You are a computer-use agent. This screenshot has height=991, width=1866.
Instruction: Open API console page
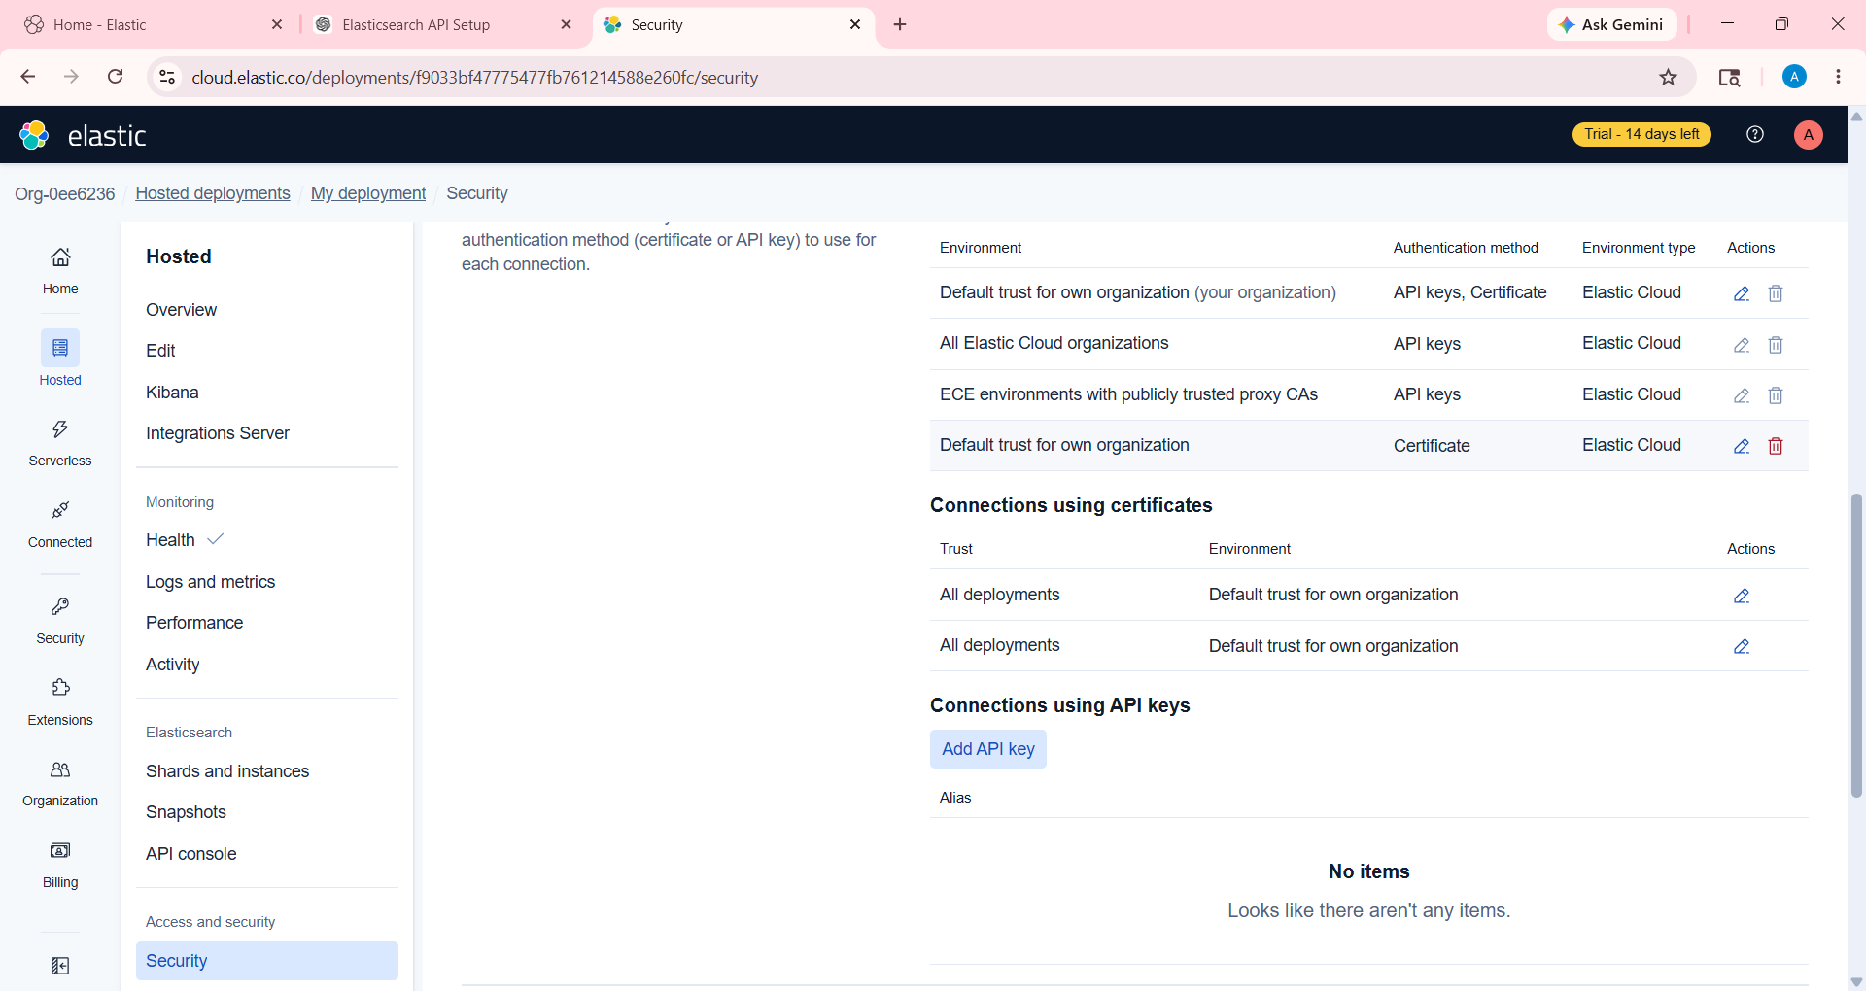point(191,854)
